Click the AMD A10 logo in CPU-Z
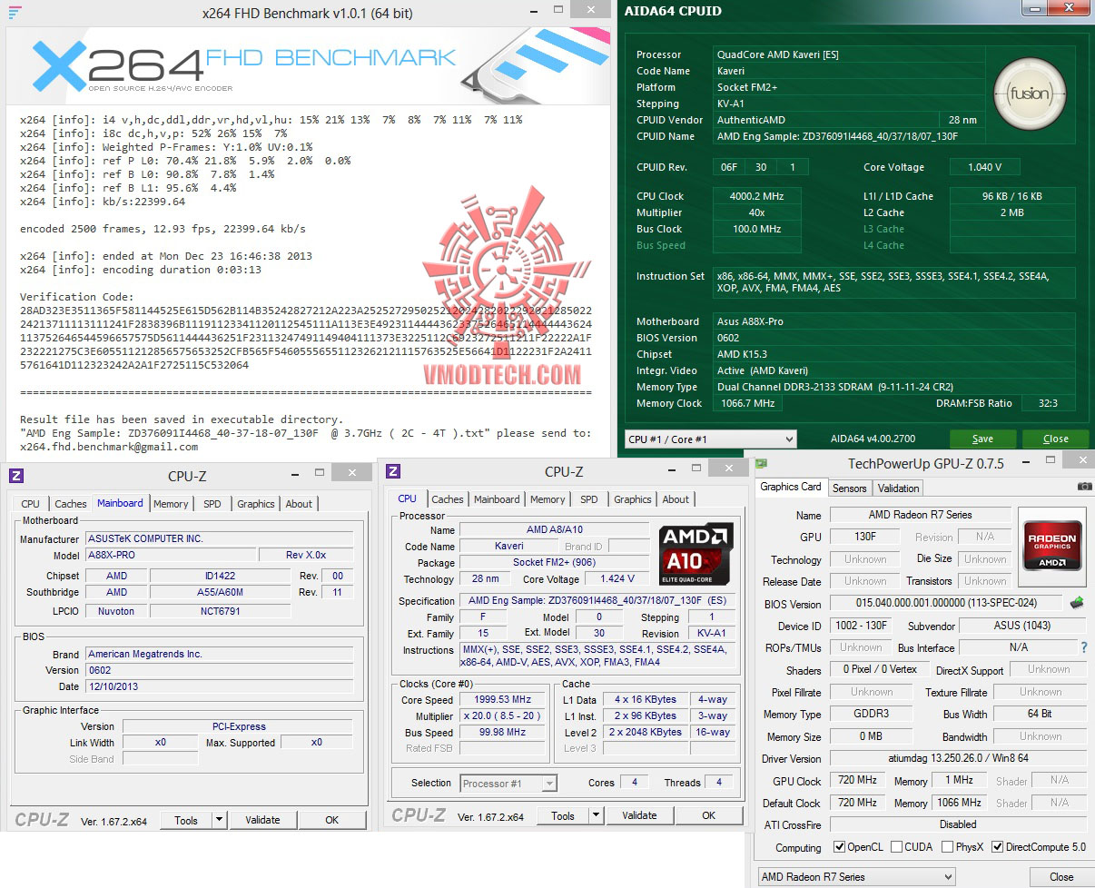The image size is (1095, 888). point(696,554)
